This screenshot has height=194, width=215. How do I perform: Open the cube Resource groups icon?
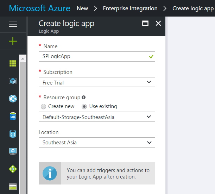coord(13,81)
